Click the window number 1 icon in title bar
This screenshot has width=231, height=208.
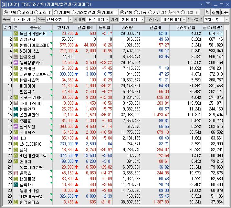coord(4,5)
